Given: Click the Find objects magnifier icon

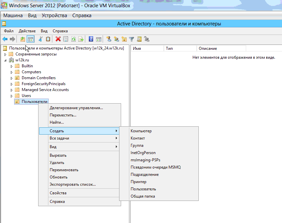Looking at the screenshot, I should pos(139,39).
